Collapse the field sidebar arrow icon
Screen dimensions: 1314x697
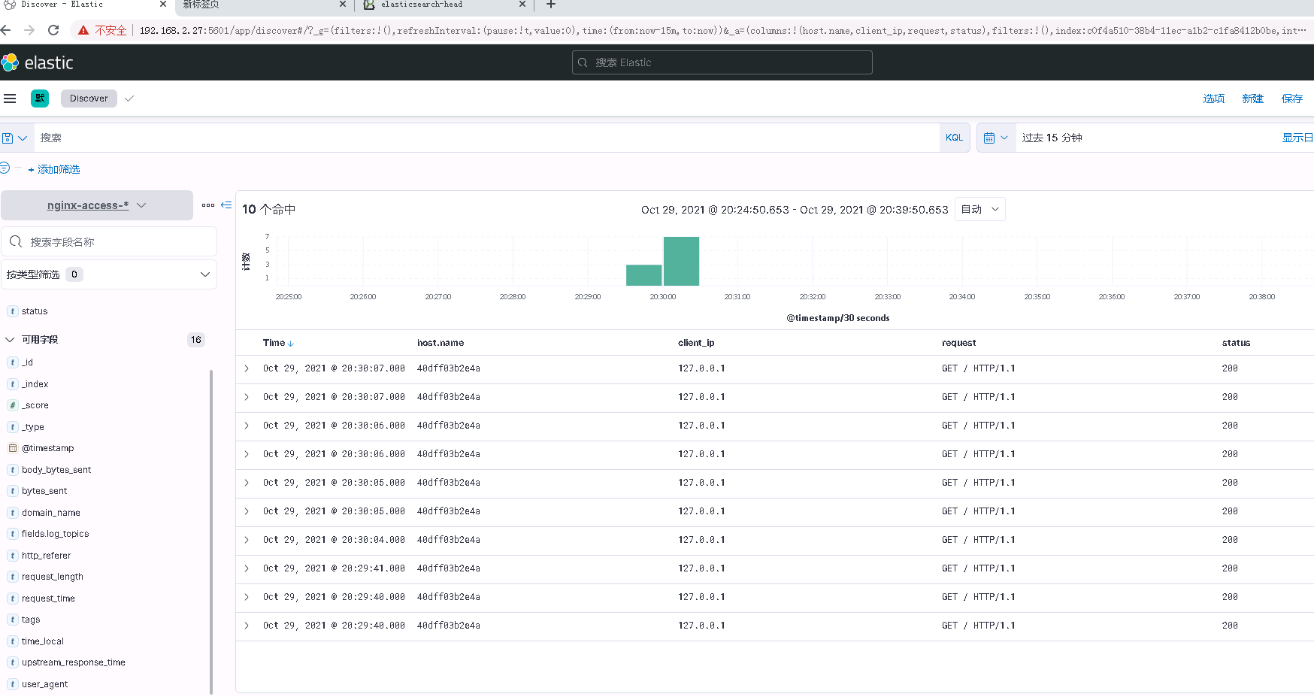tap(226, 205)
